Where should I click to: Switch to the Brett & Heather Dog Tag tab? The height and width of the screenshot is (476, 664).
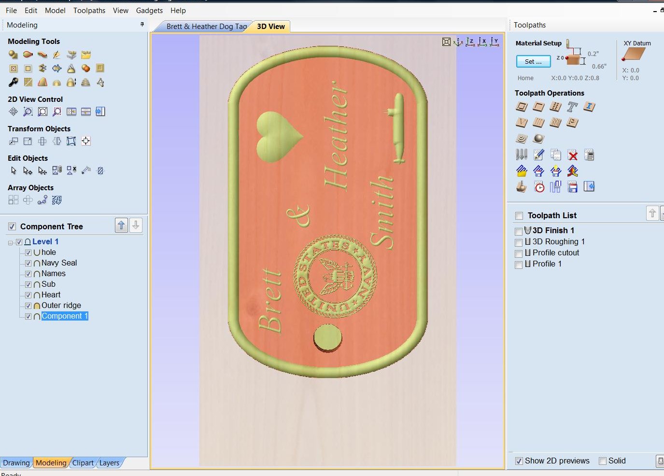pyautogui.click(x=206, y=27)
